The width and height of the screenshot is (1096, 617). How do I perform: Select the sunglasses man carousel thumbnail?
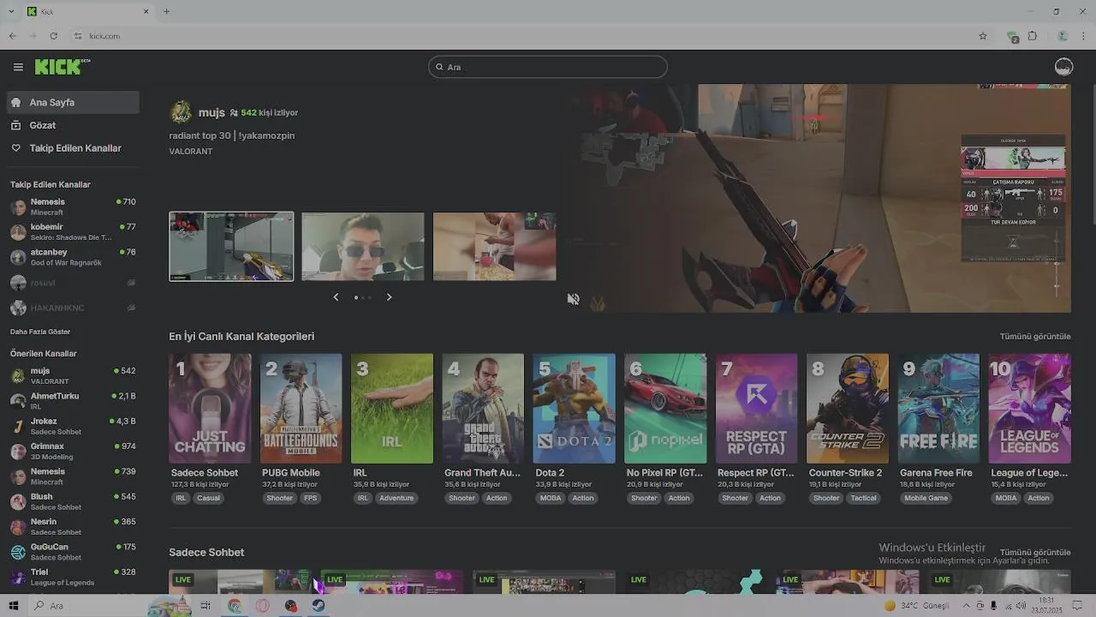(363, 247)
